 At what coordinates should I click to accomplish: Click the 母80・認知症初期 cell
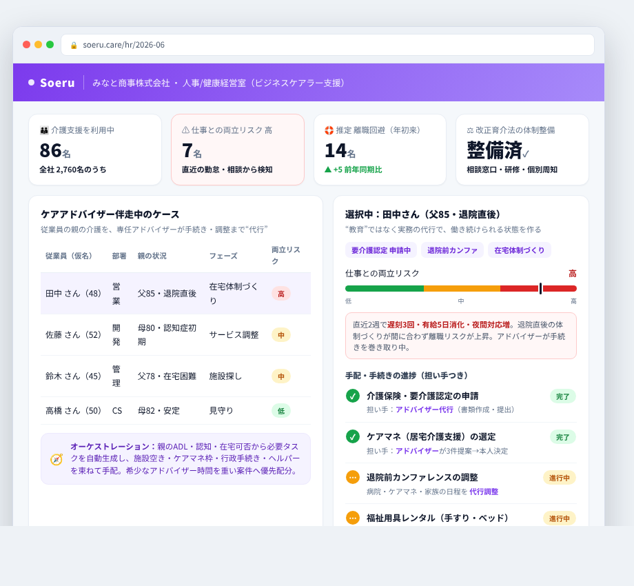point(167,335)
